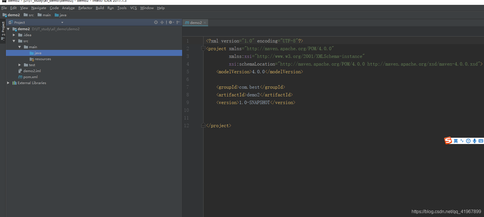This screenshot has height=217, width=484.
Task: Click the artifactId demo2 line
Action: [x=255, y=95]
